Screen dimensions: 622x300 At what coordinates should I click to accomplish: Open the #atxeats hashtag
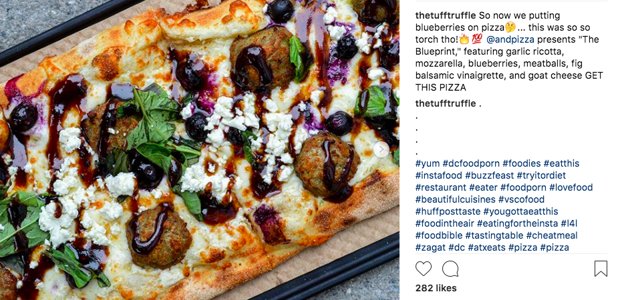click(x=486, y=248)
